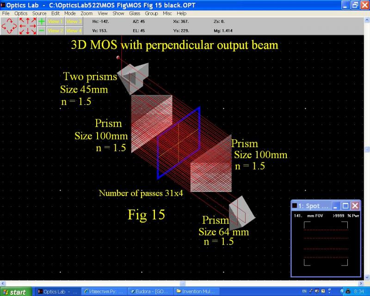Switch to View 2
The image size is (370, 296).
click(55, 31)
